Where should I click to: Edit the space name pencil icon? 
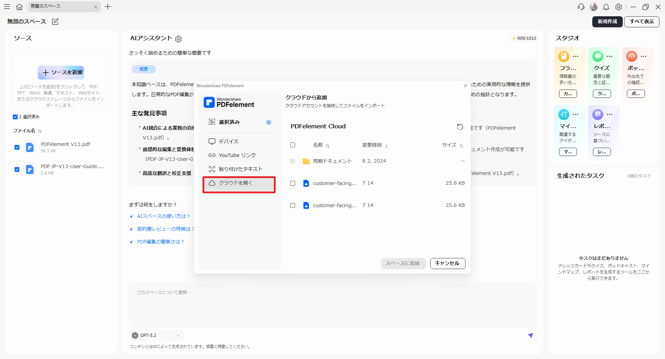(55, 21)
